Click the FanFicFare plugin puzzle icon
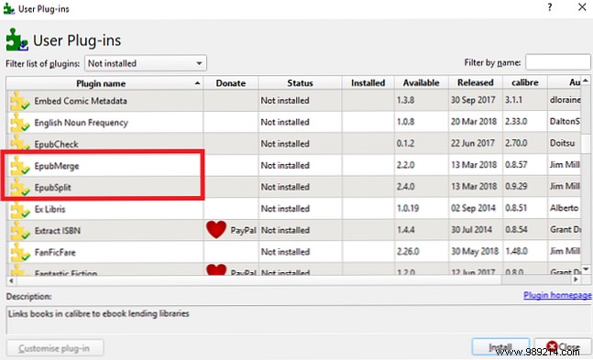The height and width of the screenshot is (360, 593). pyautogui.click(x=19, y=252)
